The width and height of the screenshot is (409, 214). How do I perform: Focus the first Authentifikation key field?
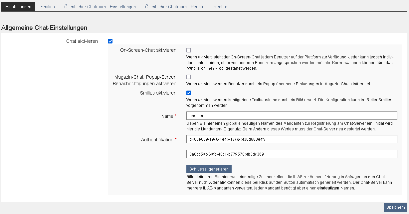[x=292, y=139]
